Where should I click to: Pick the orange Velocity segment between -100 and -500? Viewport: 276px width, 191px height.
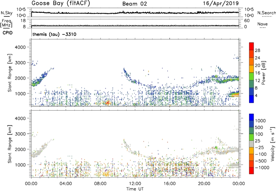click(252, 157)
